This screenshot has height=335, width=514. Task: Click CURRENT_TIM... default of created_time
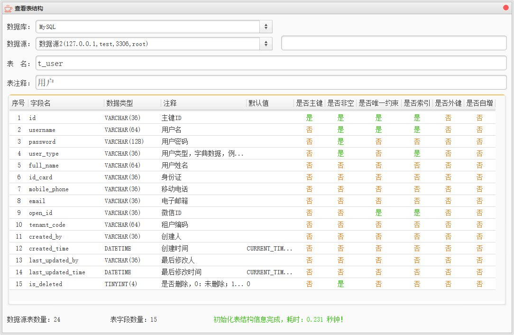[269, 248]
